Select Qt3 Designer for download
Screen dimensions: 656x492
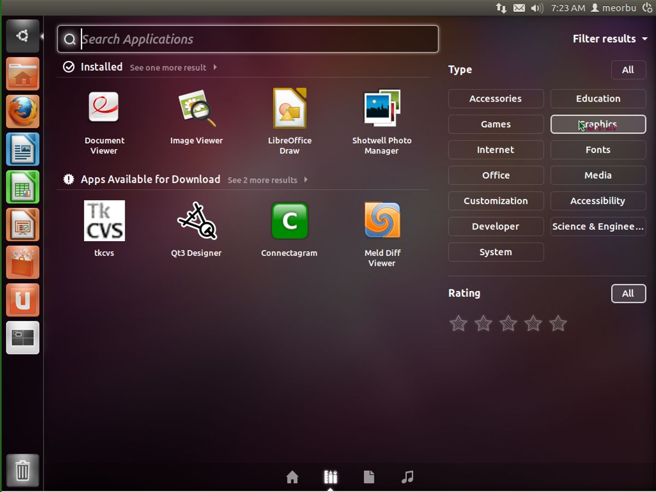(196, 224)
